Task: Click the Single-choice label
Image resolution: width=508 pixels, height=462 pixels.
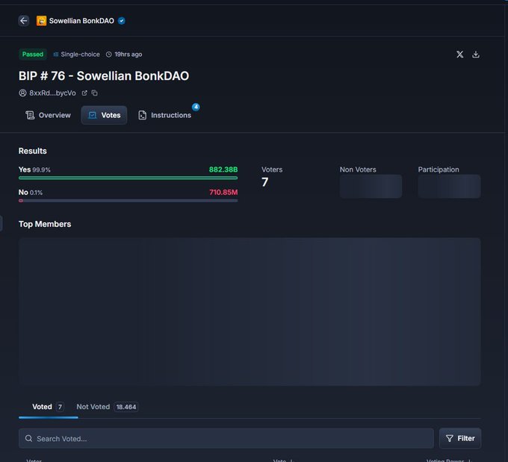Action: [80, 54]
